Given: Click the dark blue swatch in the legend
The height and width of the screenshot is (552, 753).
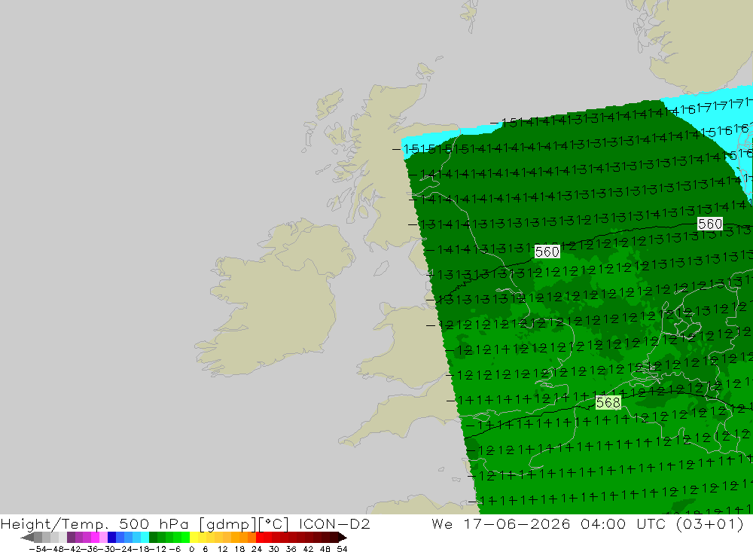Looking at the screenshot, I should (x=112, y=537).
